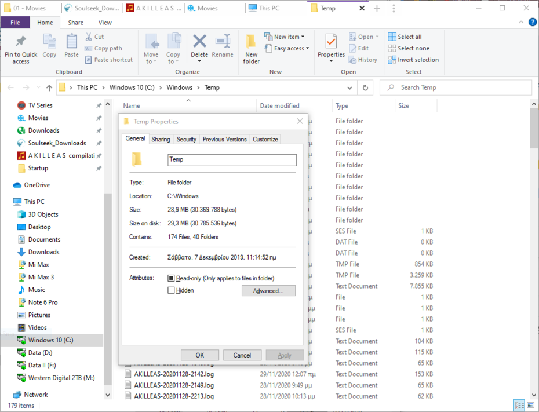Go up one folder level
539x412 pixels.
coord(49,87)
